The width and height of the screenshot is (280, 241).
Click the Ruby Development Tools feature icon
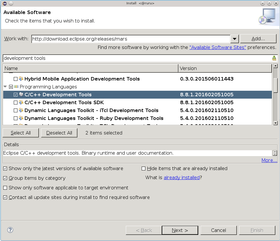[x=21, y=118]
